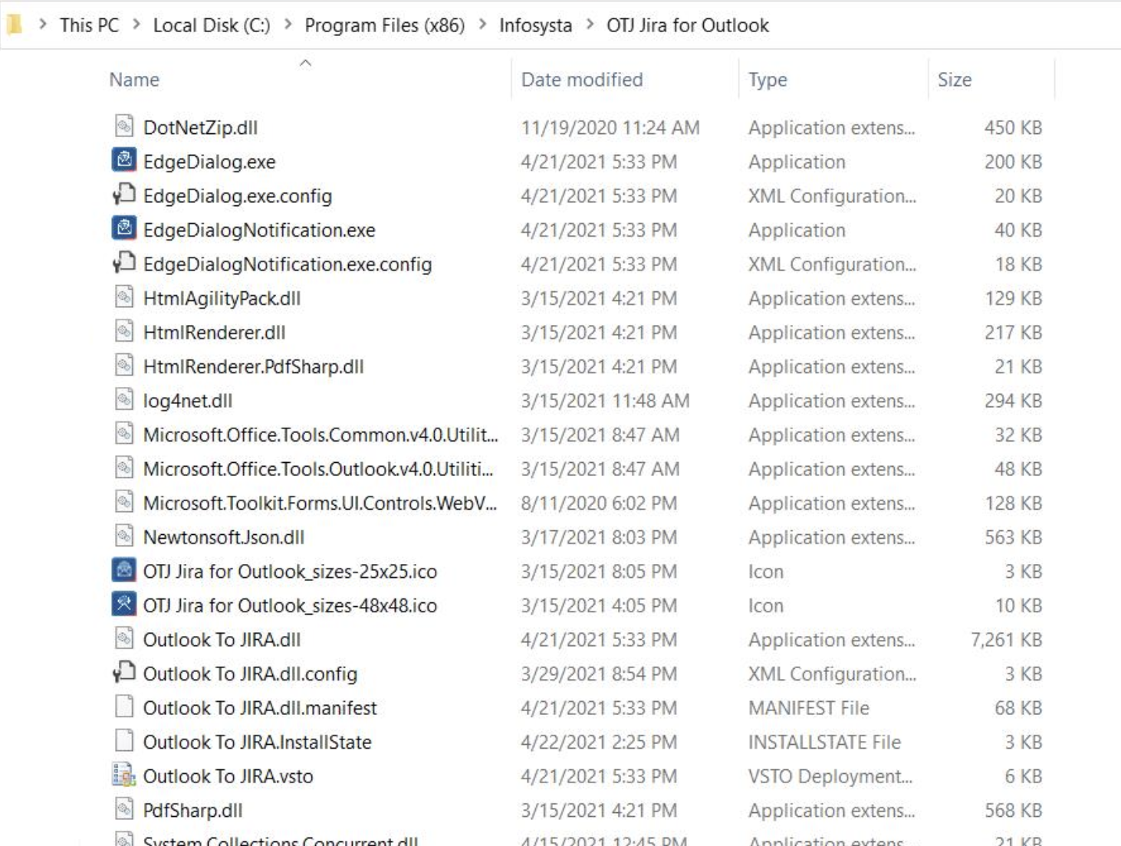Select the Outlook To JIRA.InstallState name
Viewport: 1121px width, 846px height.
[257, 742]
